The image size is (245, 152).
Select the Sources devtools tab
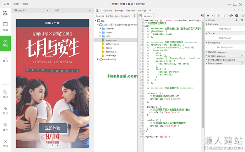119,10
